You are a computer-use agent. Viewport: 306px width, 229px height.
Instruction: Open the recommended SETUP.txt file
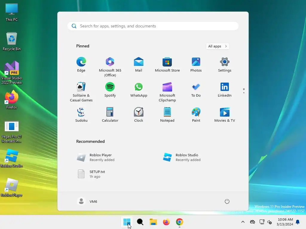(x=91, y=174)
